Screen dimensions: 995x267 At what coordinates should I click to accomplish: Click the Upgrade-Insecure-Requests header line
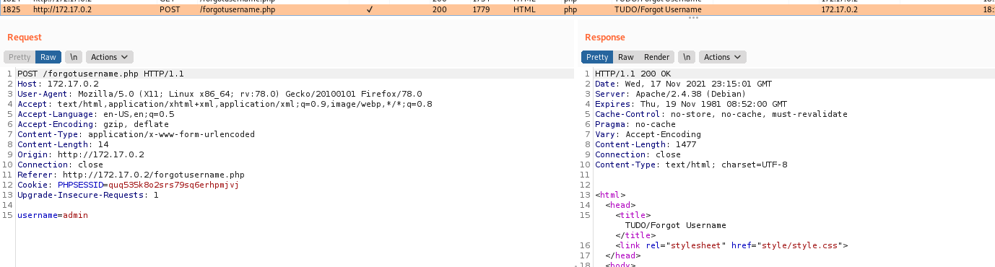(88, 195)
